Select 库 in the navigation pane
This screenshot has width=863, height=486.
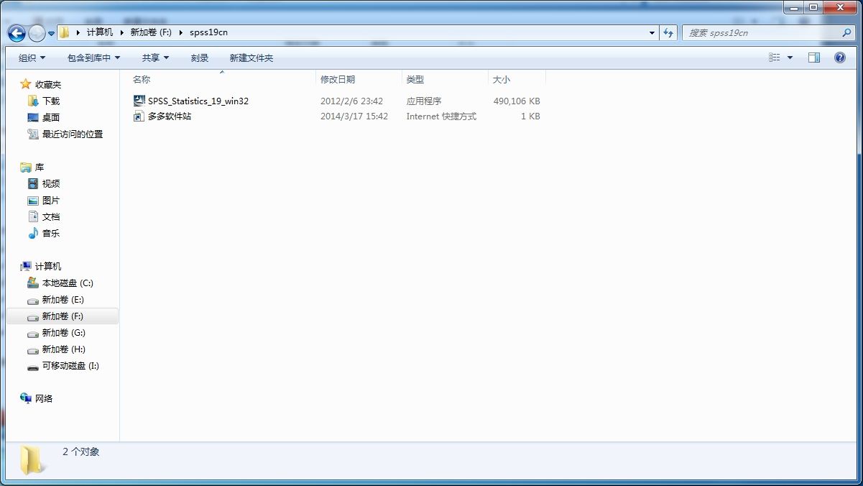tap(40, 167)
